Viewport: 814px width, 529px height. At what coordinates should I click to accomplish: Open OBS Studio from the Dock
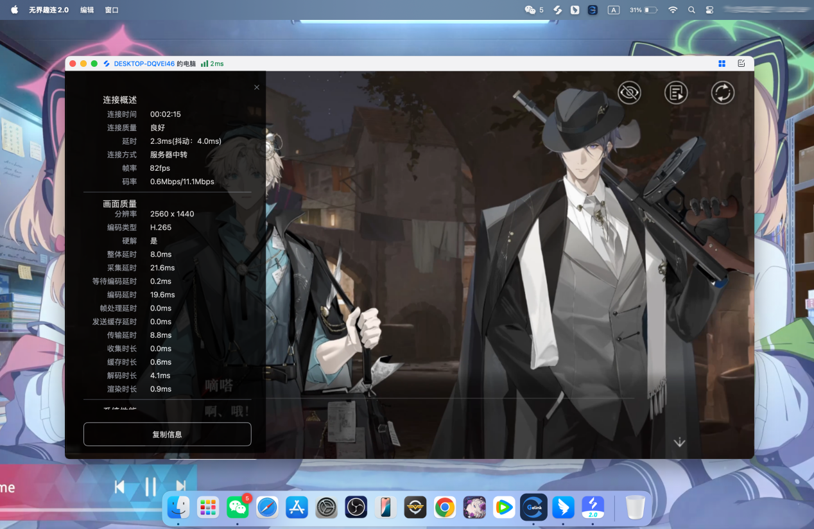(x=356, y=508)
